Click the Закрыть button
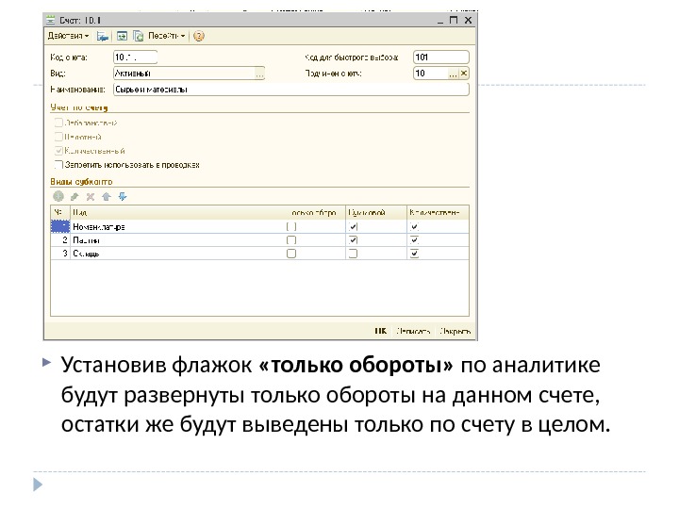The height and width of the screenshot is (509, 679). pyautogui.click(x=455, y=331)
